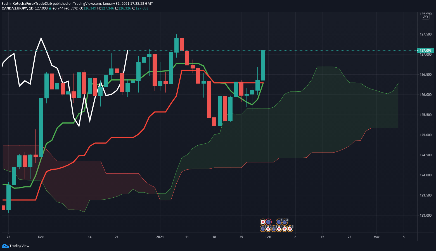Image resolution: width=436 pixels, height=251 pixels.
Task: Click the open value O:126.349
Action: tap(88, 8)
